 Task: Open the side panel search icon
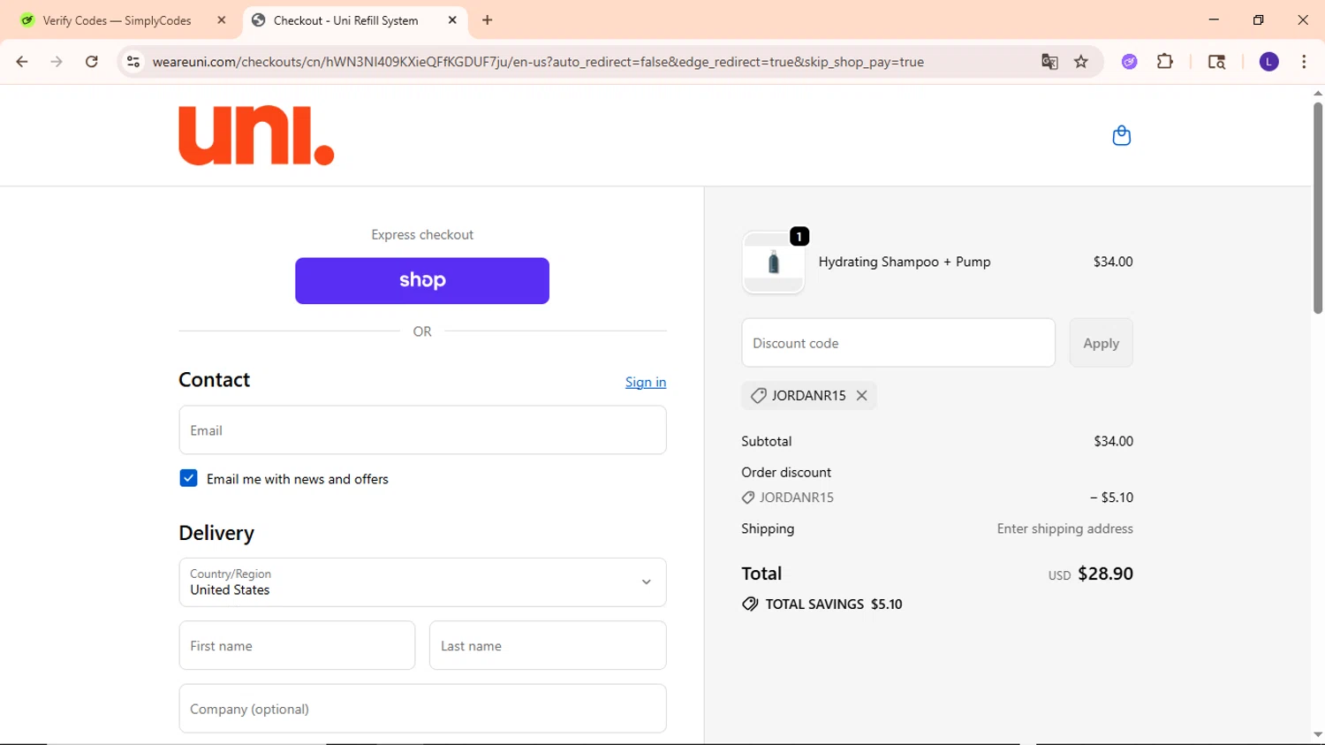point(1216,62)
